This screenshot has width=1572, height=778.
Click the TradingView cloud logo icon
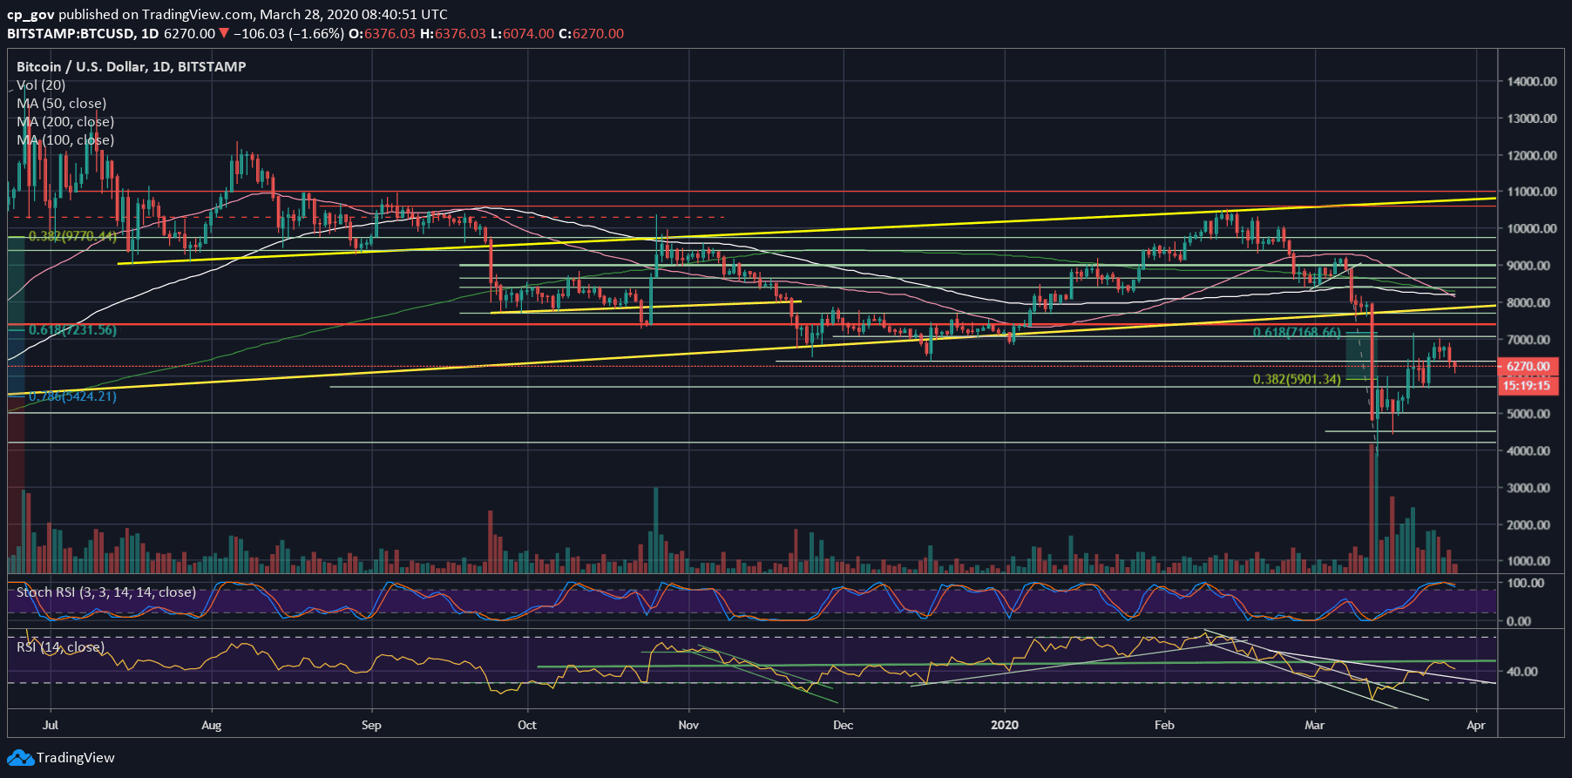click(x=20, y=758)
